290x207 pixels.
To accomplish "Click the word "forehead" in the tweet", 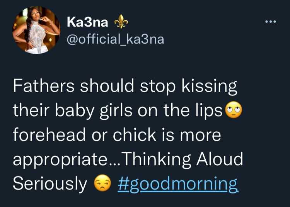I will click(49, 134).
